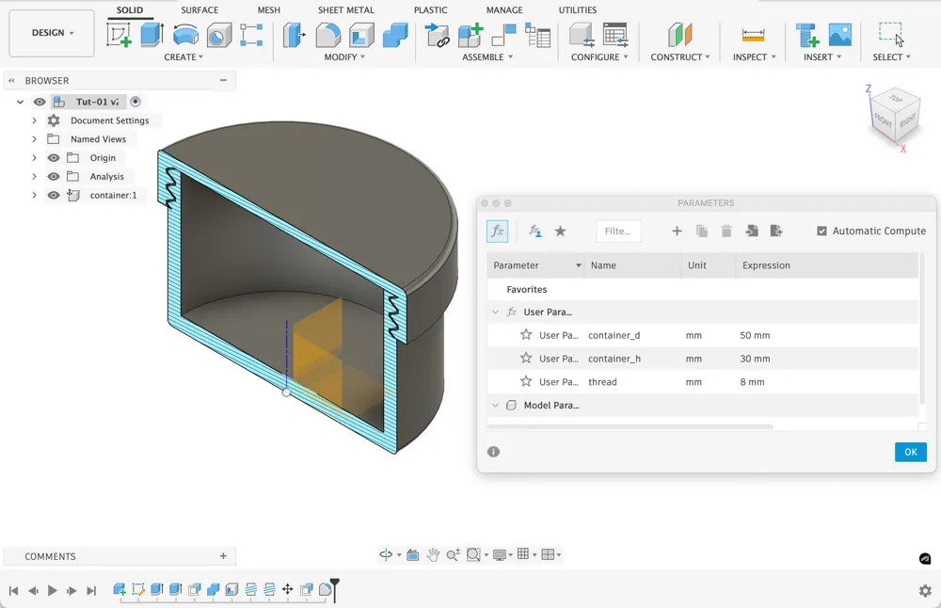Open the DESIGN workspace dropdown
The height and width of the screenshot is (608, 941).
pos(52,33)
